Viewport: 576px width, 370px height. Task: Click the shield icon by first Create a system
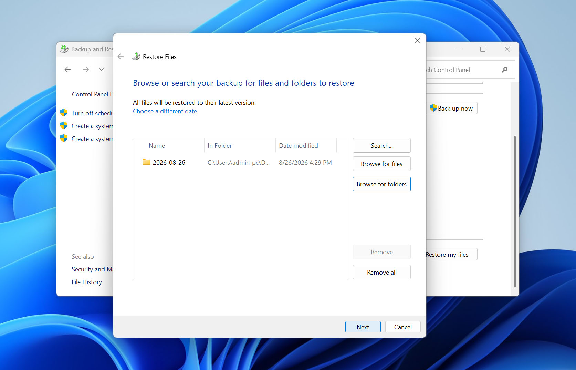(x=64, y=125)
